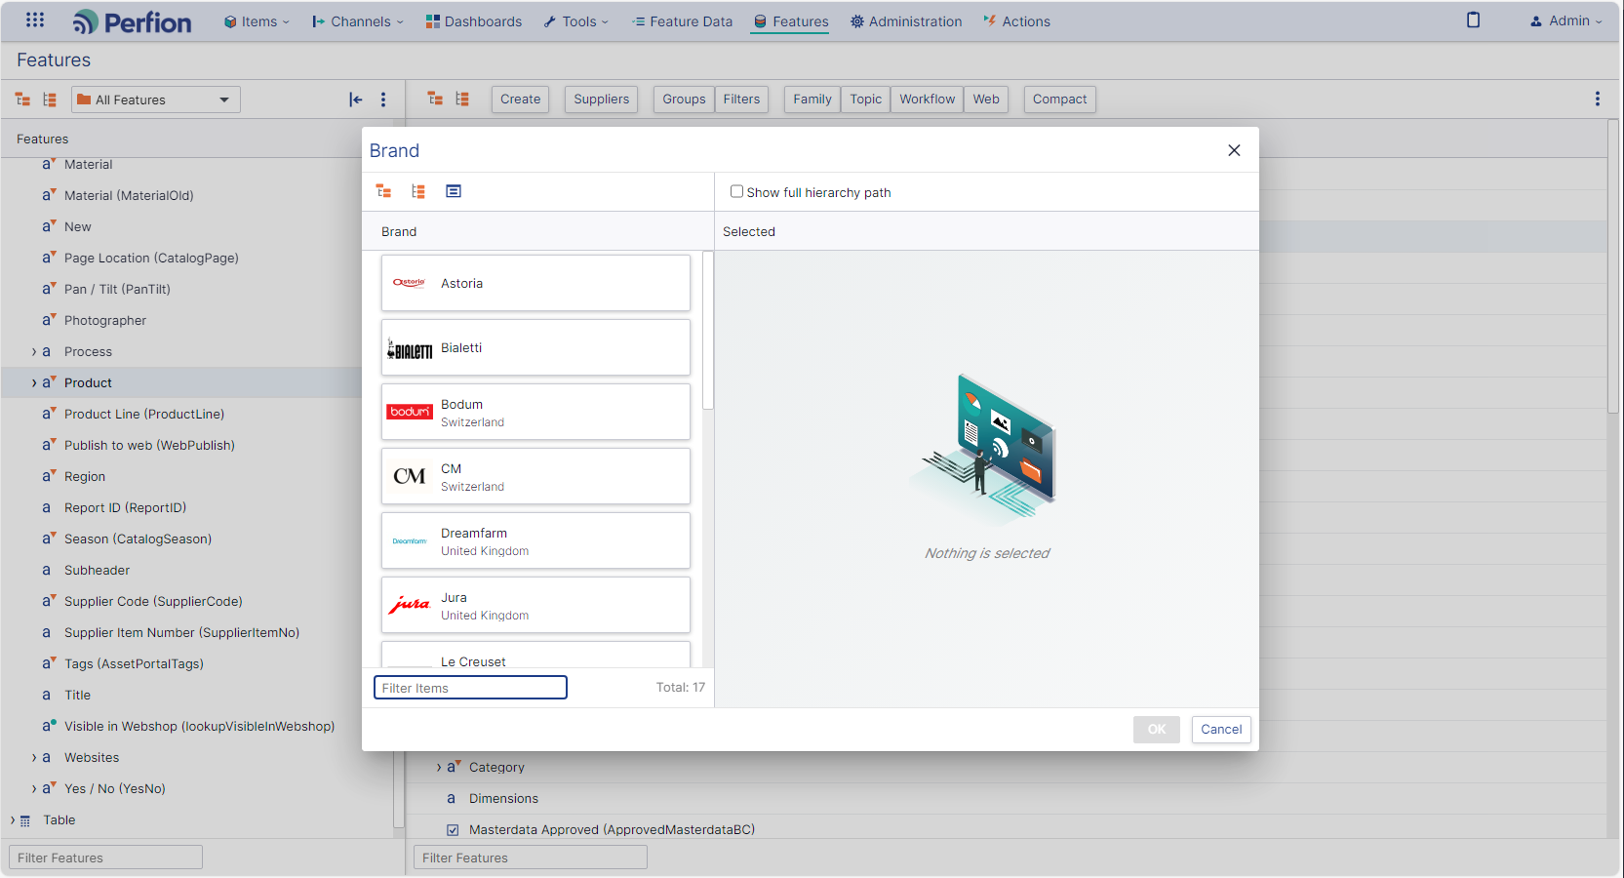Click the Create button
The image size is (1624, 878).
click(x=521, y=100)
